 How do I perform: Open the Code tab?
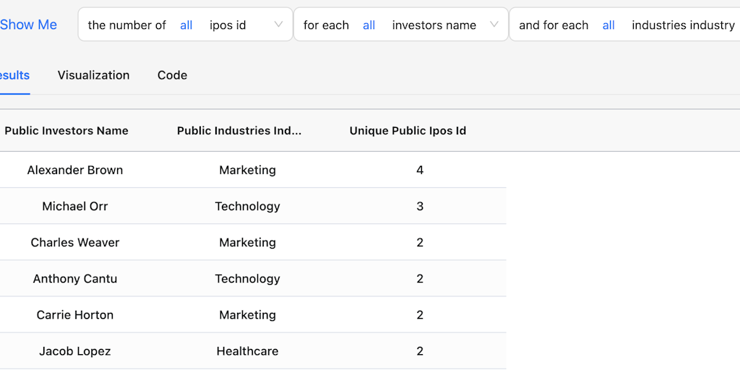click(x=172, y=75)
